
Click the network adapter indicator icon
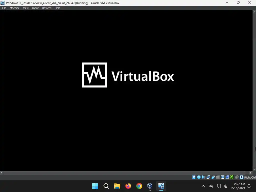tap(208, 177)
